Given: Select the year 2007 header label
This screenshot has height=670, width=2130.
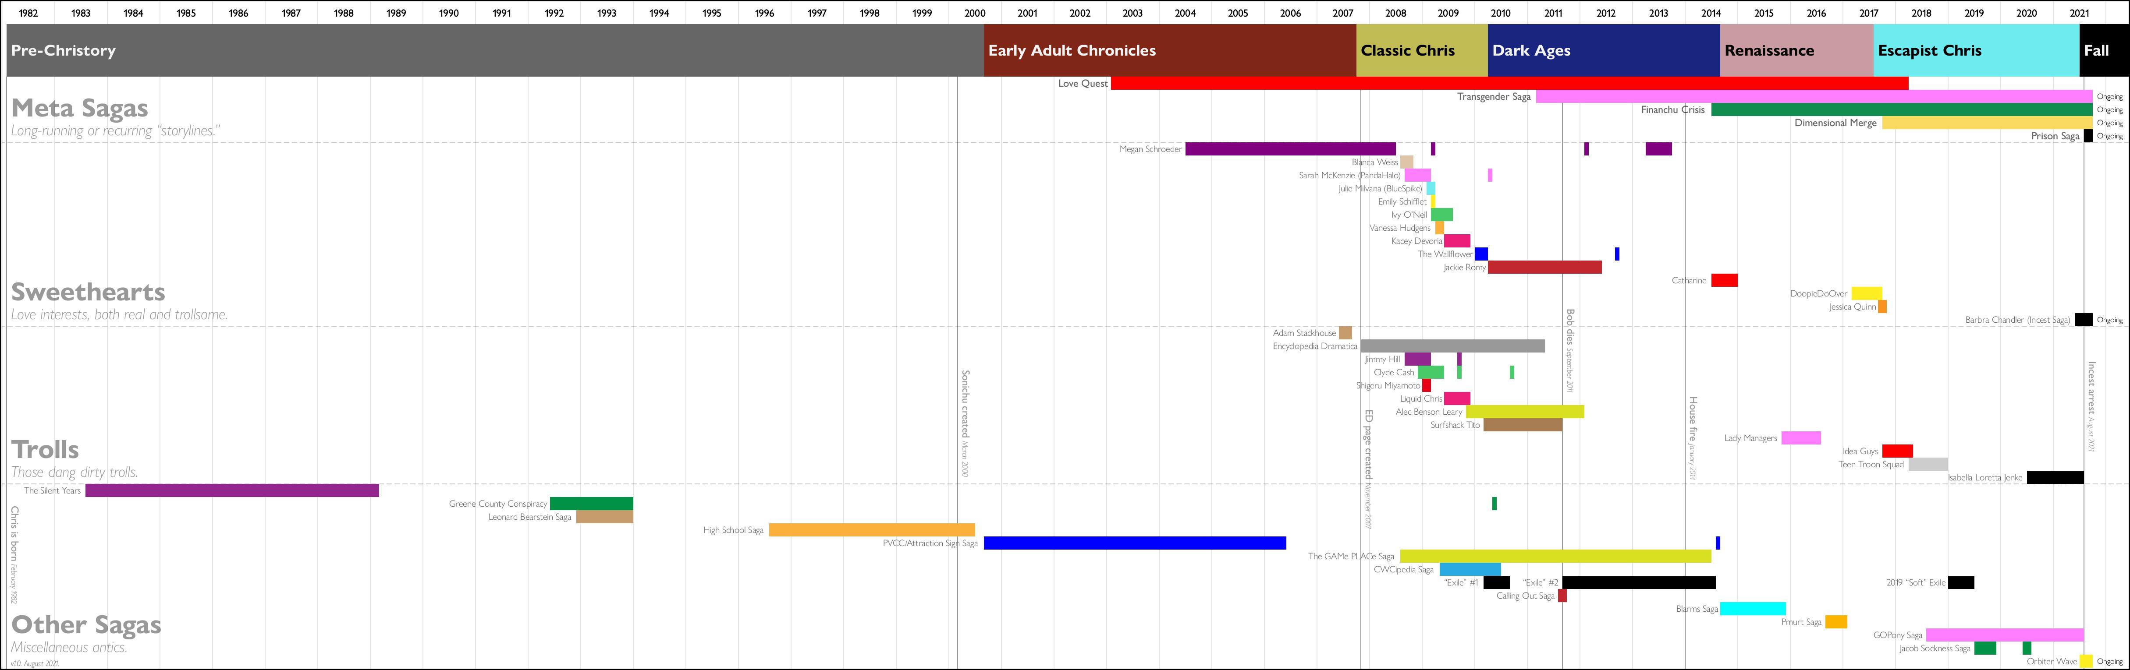Looking at the screenshot, I should click(1342, 12).
